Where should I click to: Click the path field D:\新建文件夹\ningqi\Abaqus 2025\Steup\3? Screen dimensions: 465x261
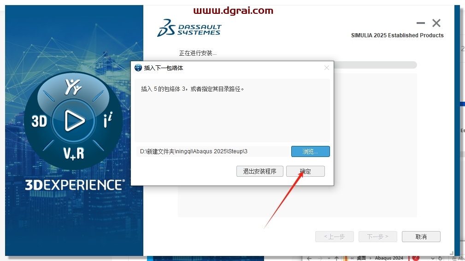212,151
